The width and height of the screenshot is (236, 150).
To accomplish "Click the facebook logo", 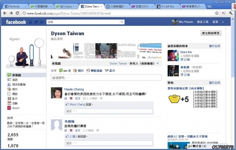I will 16,22.
